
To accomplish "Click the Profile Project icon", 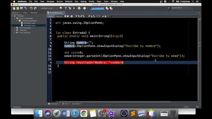I will click(x=85, y=8).
